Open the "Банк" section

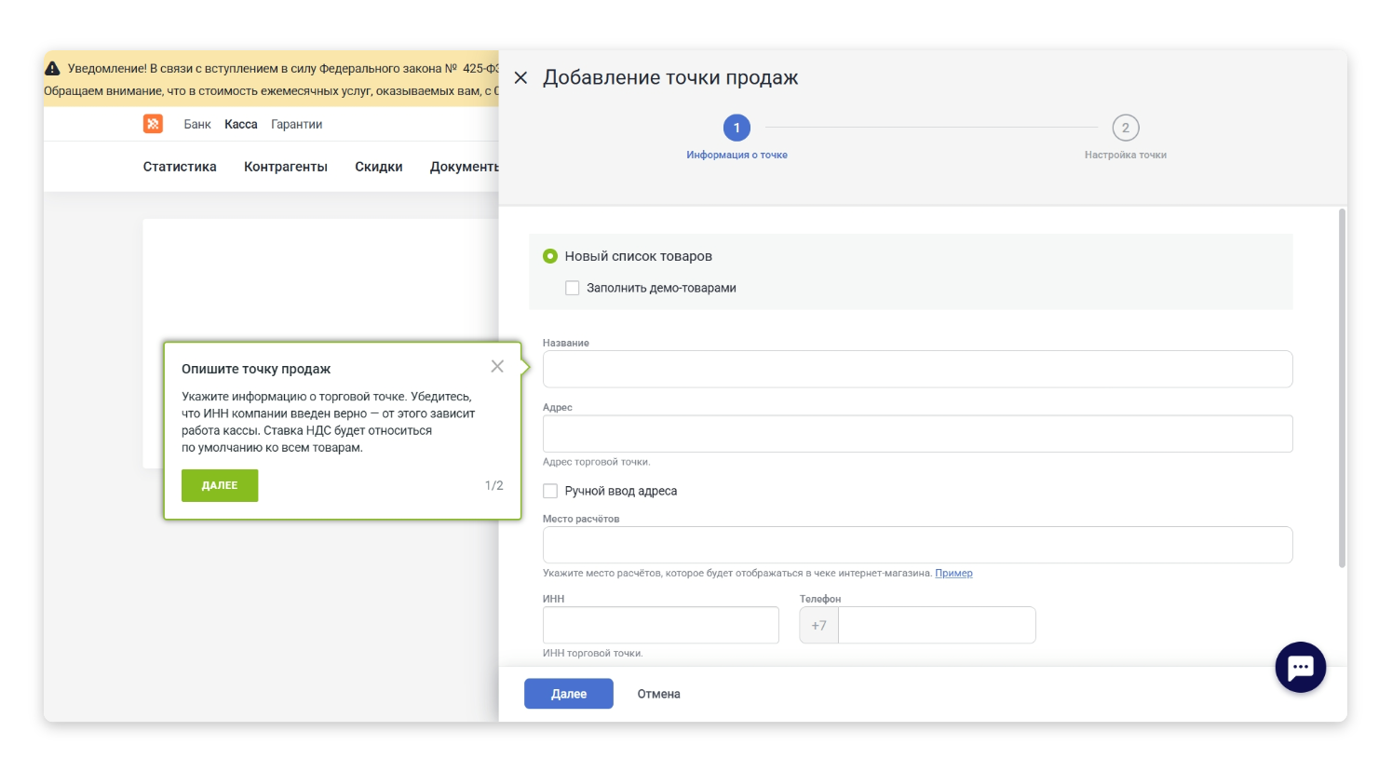click(197, 125)
